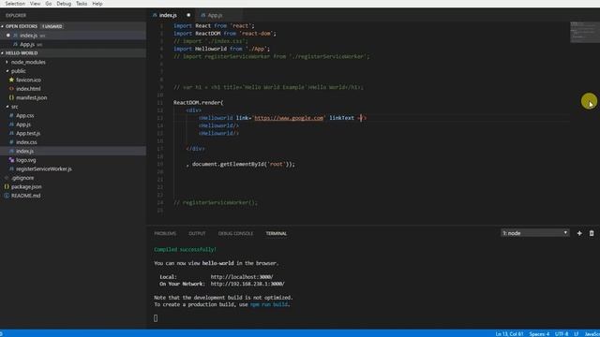Select index.js in Open Editors
Viewport: 600px width, 337px height.
coord(29,36)
